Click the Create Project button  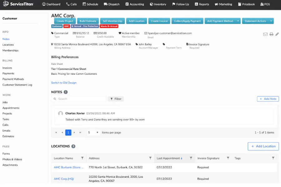tap(65, 21)
